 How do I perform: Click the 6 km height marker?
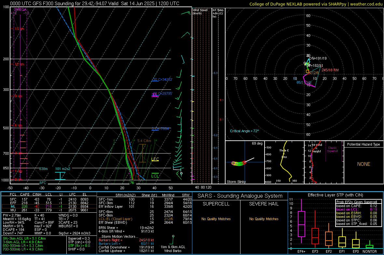18,125
